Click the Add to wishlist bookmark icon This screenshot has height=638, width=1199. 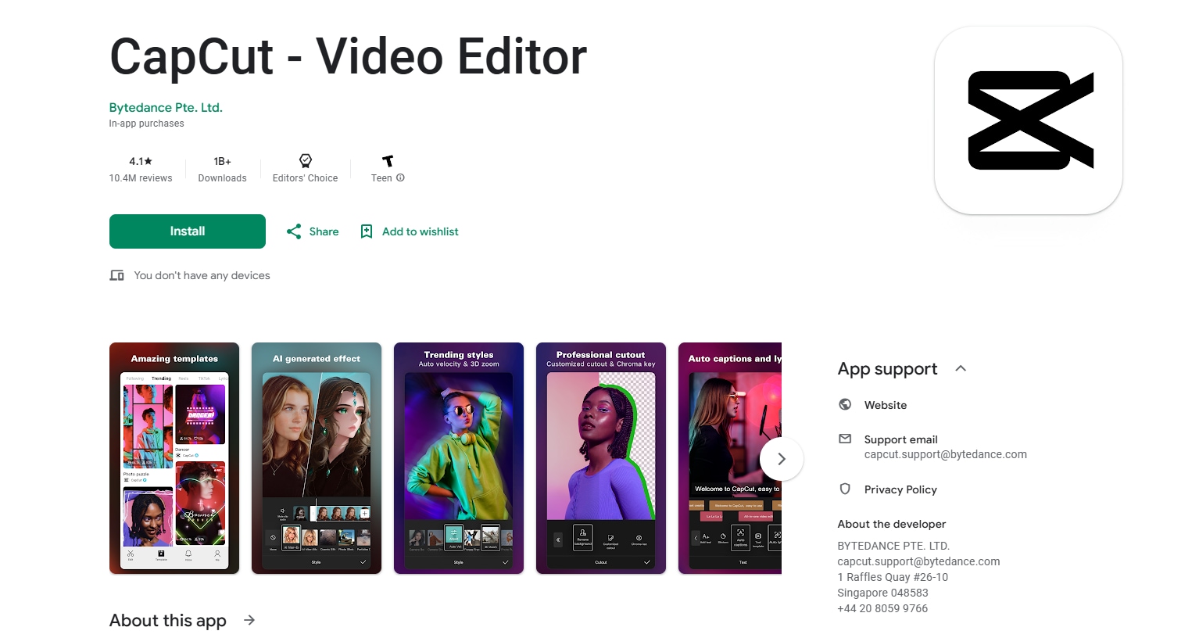pos(367,231)
